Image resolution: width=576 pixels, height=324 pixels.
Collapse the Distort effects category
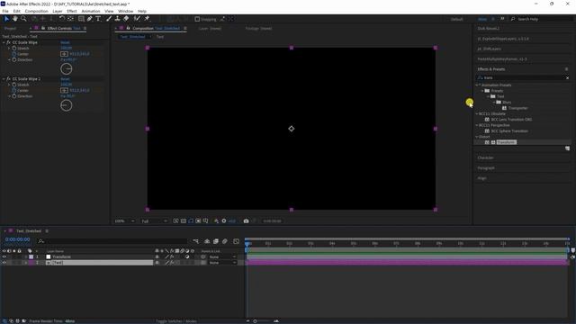tap(477, 137)
